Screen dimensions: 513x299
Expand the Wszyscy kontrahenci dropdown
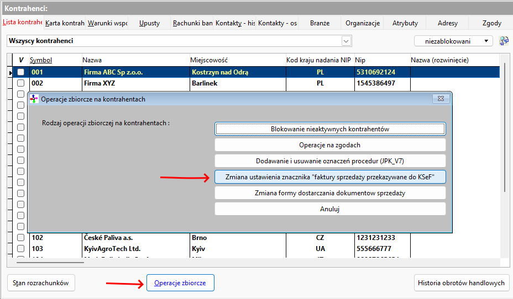tap(346, 41)
